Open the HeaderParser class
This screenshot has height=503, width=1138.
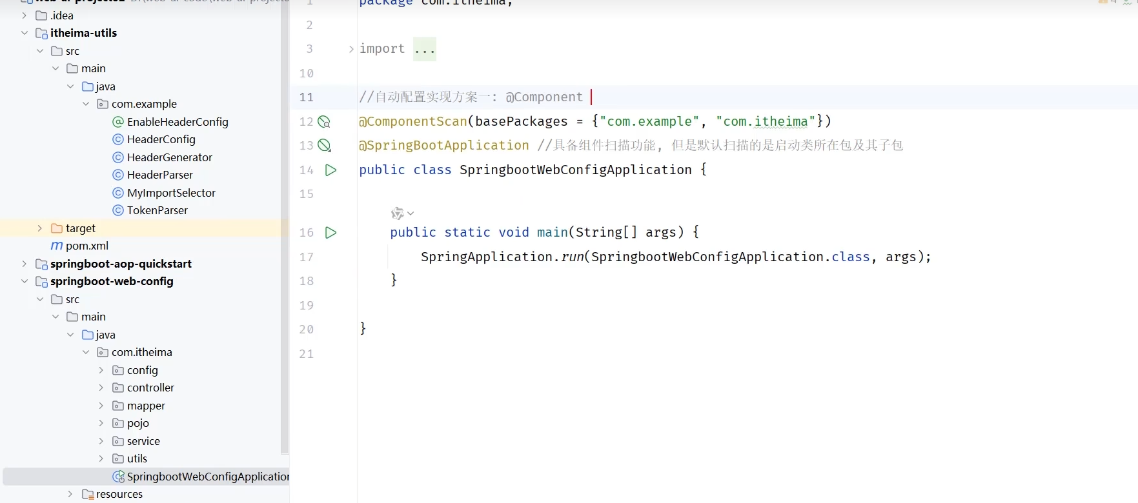click(160, 175)
